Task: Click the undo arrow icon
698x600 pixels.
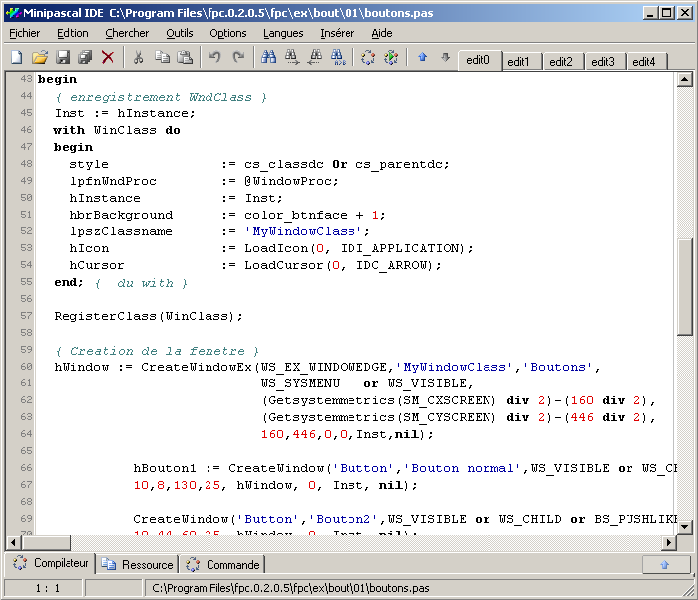Action: pyautogui.click(x=215, y=58)
